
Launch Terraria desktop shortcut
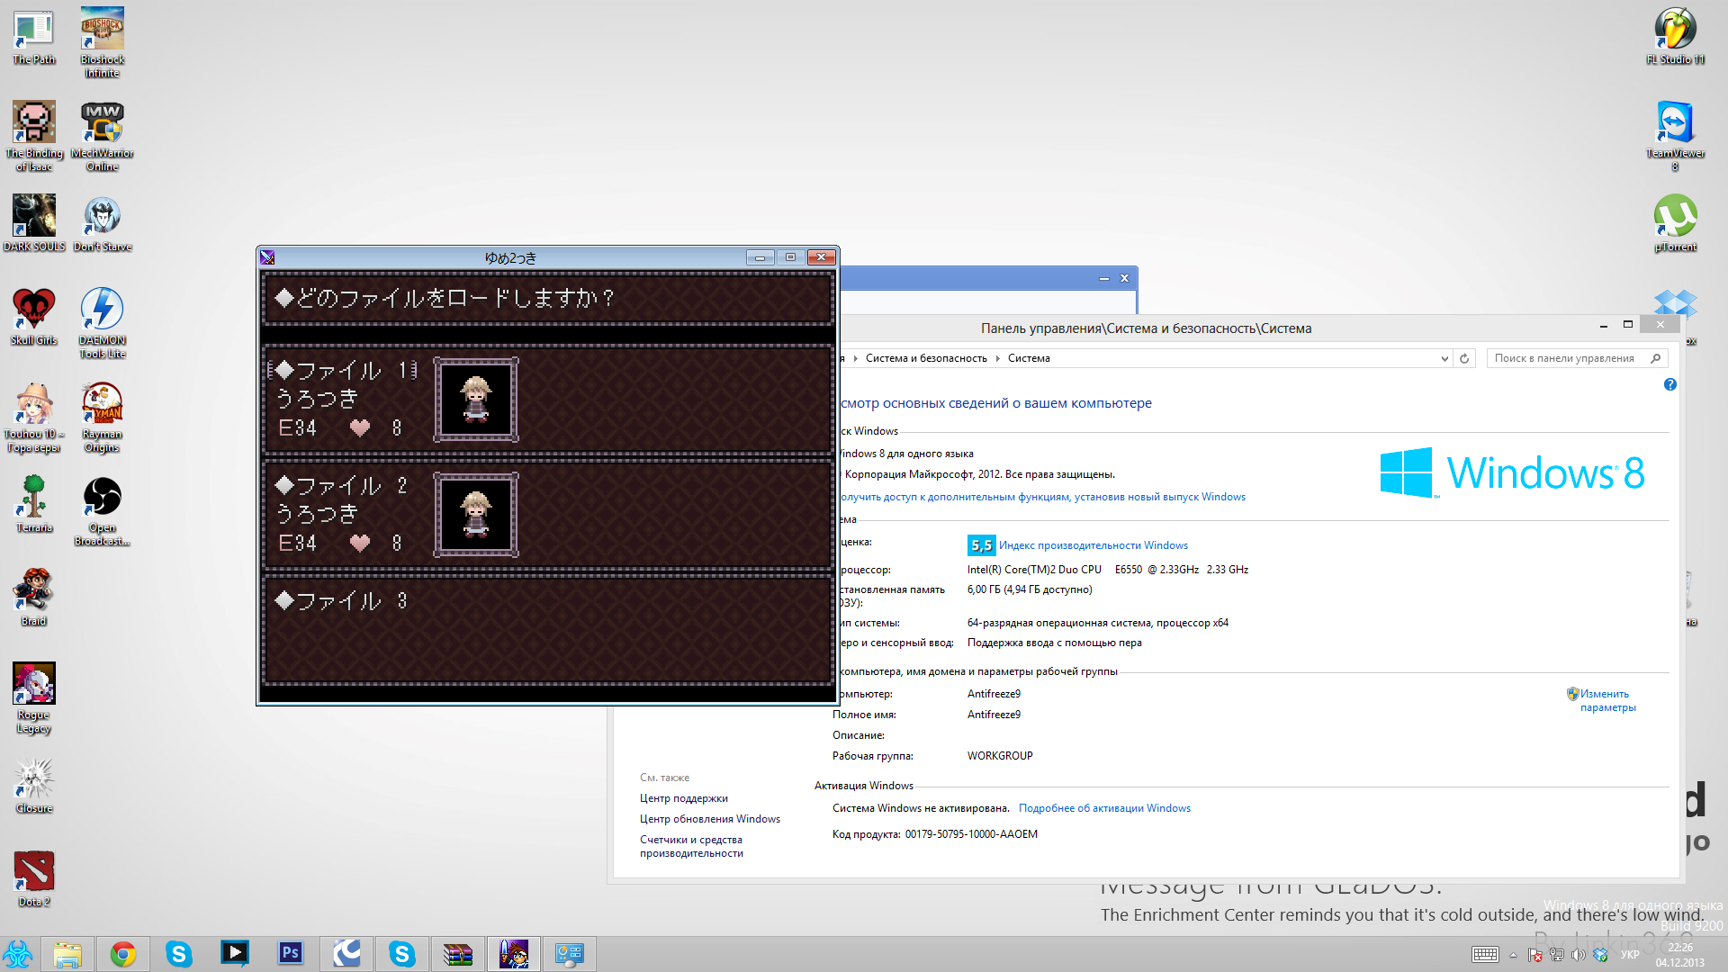[34, 504]
